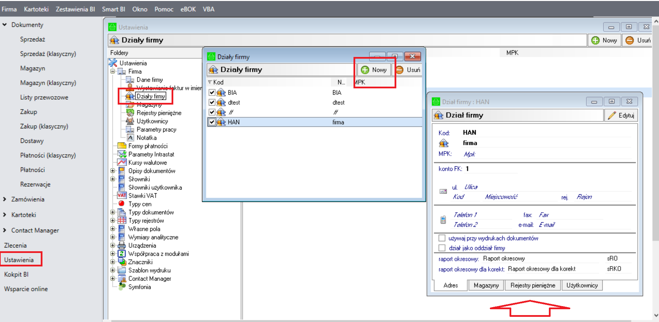The height and width of the screenshot is (322, 659).
Task: Open the Zestawienia BI menu
Action: tap(75, 9)
